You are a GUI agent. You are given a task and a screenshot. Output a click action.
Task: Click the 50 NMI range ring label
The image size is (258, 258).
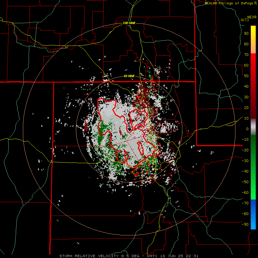tap(129, 76)
